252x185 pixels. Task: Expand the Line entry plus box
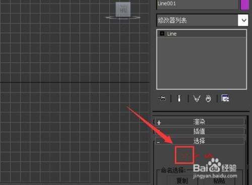pyautogui.click(x=162, y=34)
